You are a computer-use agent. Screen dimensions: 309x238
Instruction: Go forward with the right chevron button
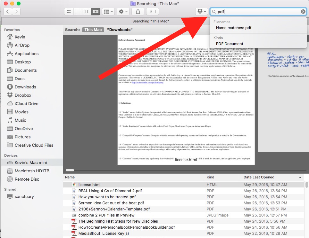(x=16, y=12)
